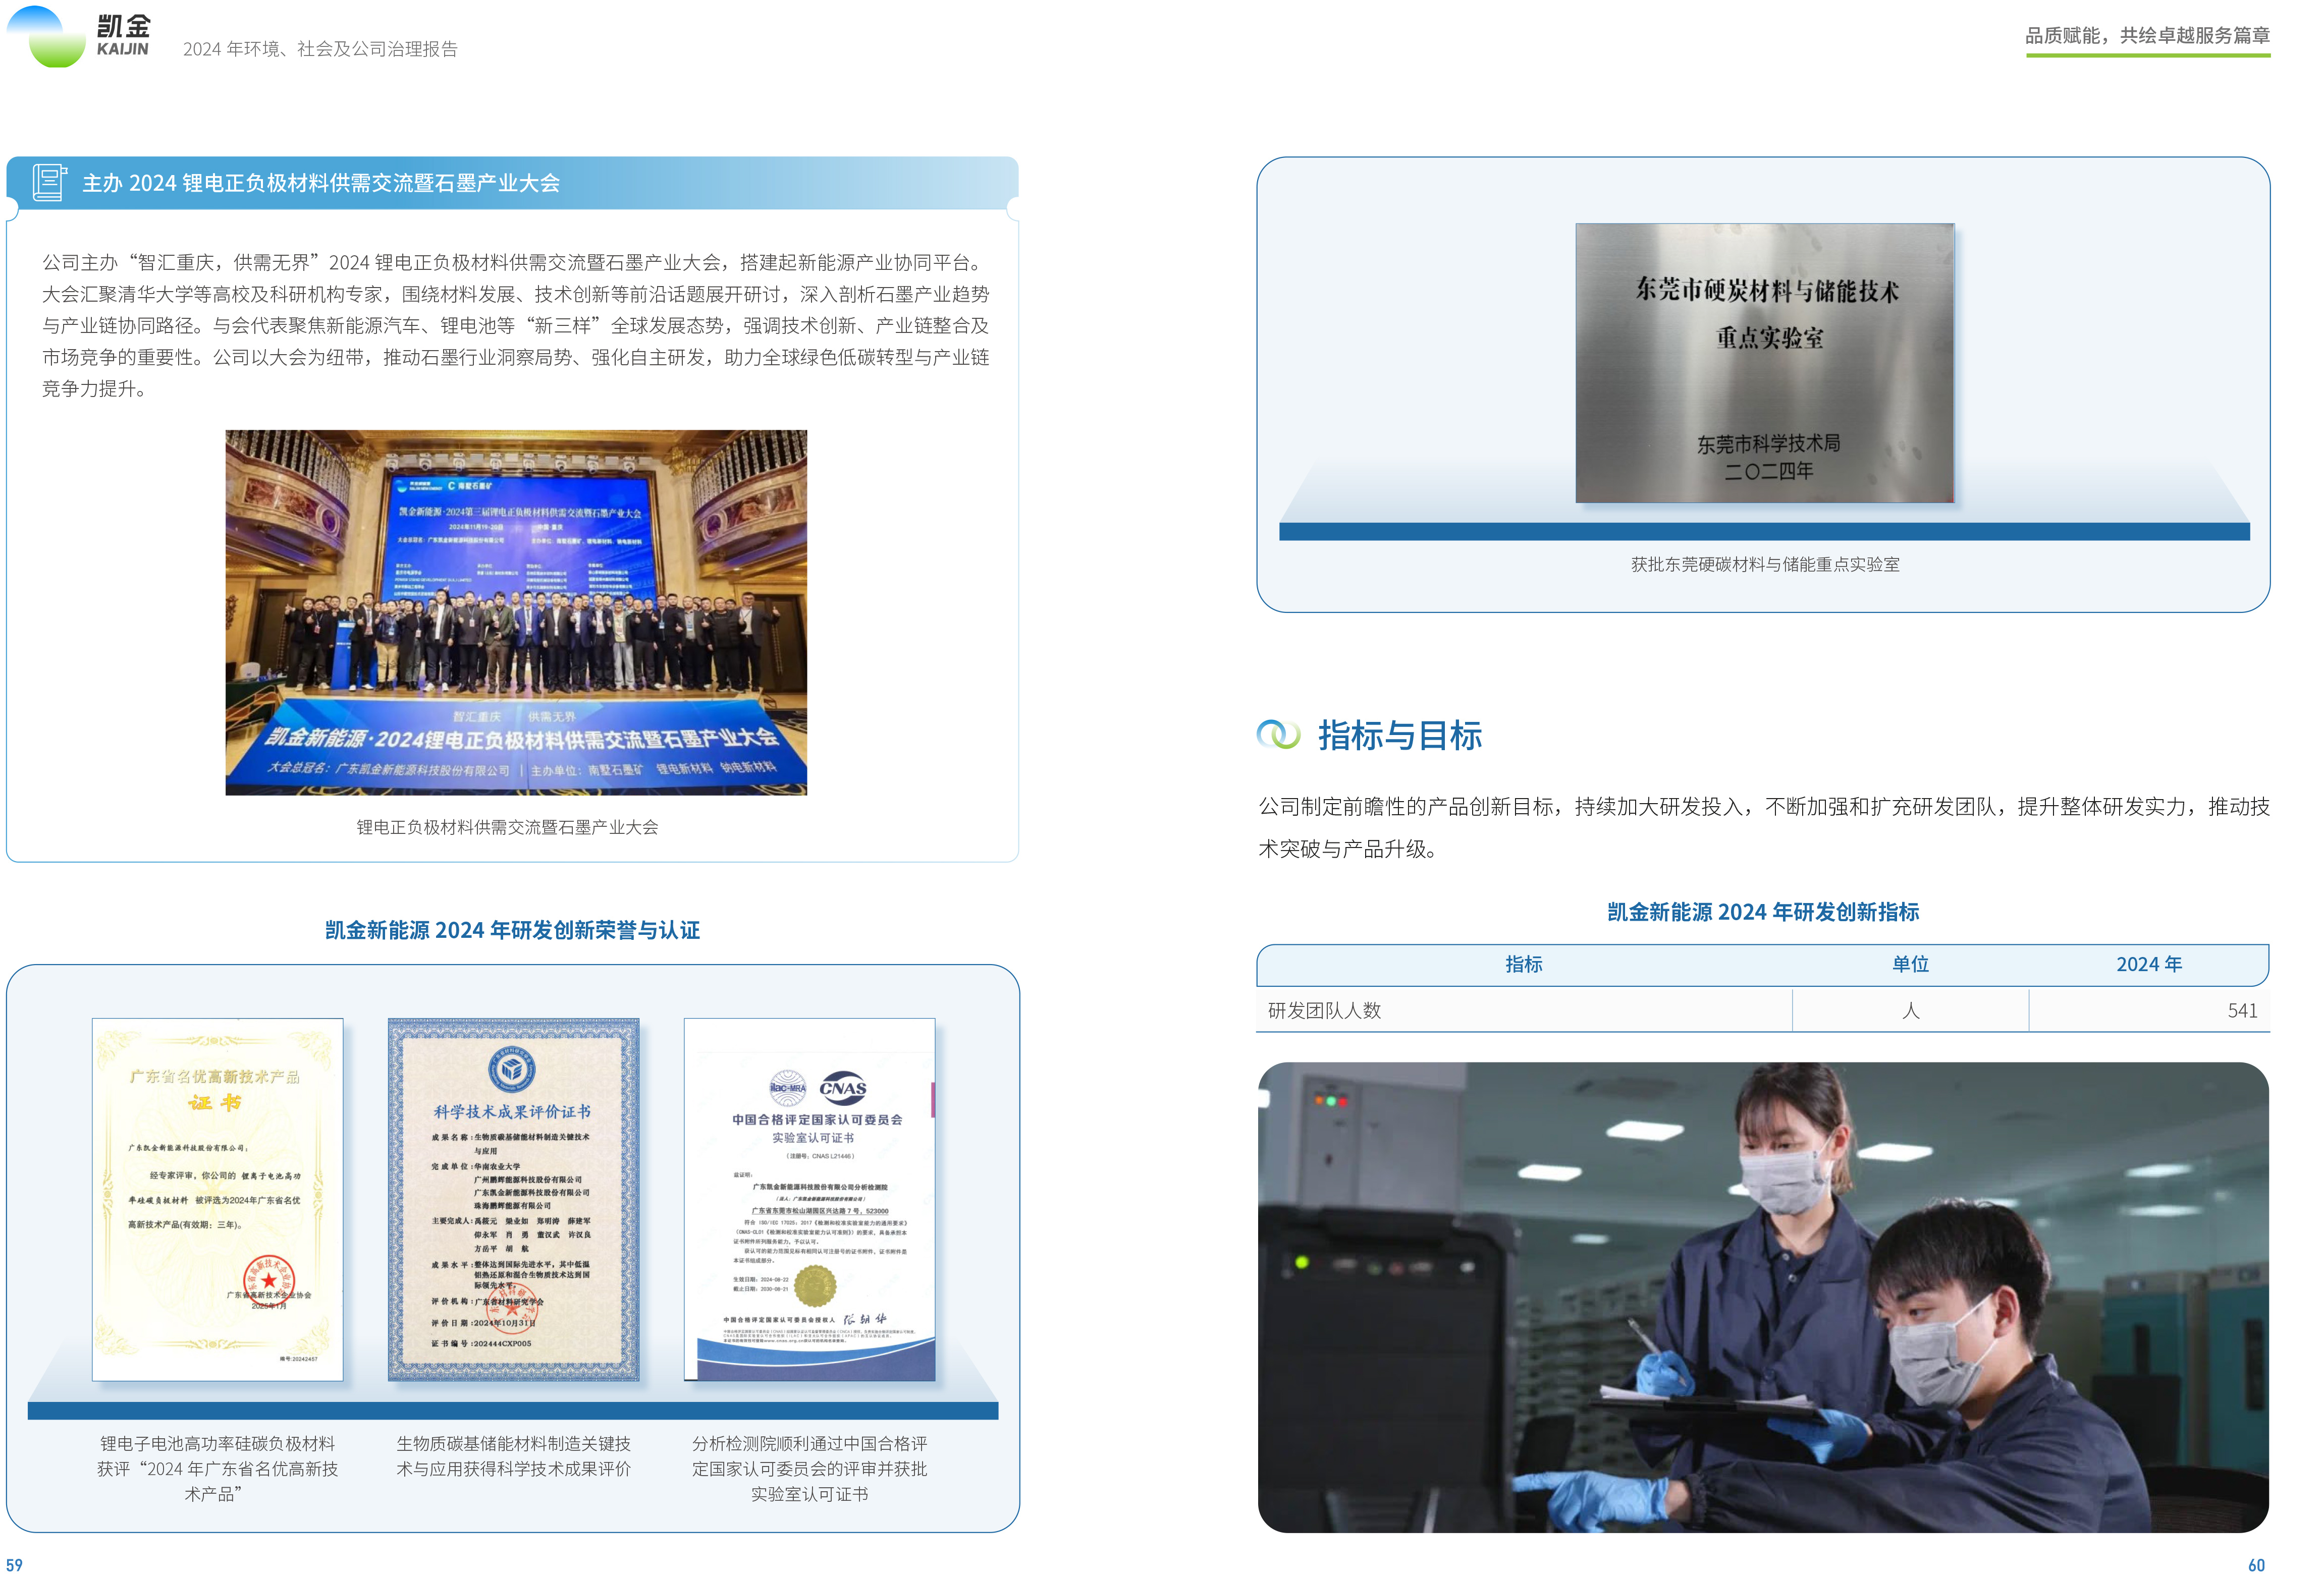Click the section title 指标与目标
2324x1577 pixels.
pos(1400,736)
